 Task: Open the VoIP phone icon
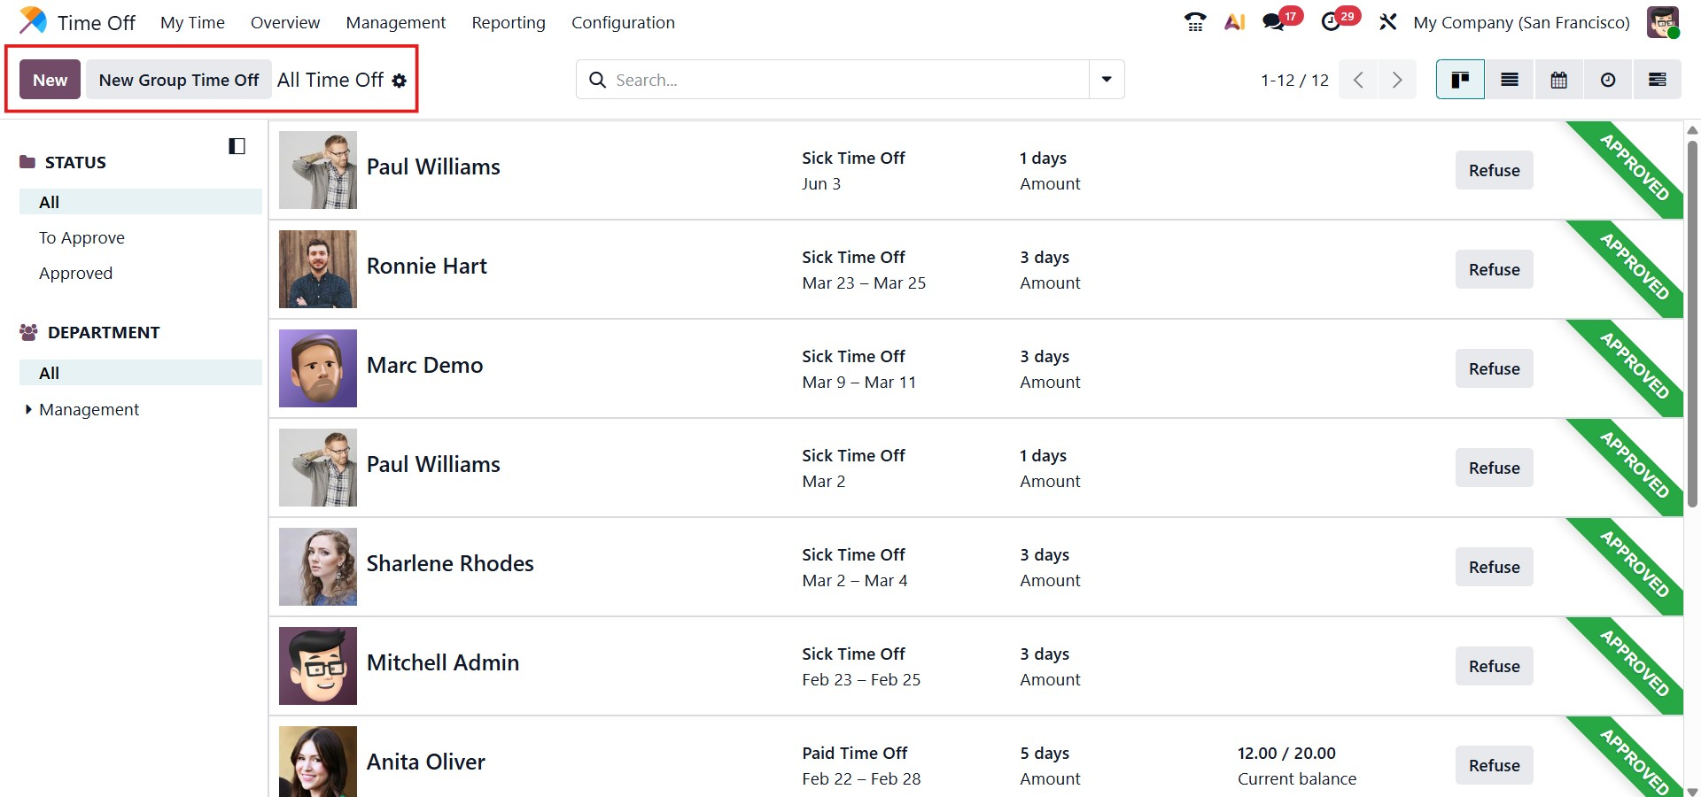(x=1194, y=22)
